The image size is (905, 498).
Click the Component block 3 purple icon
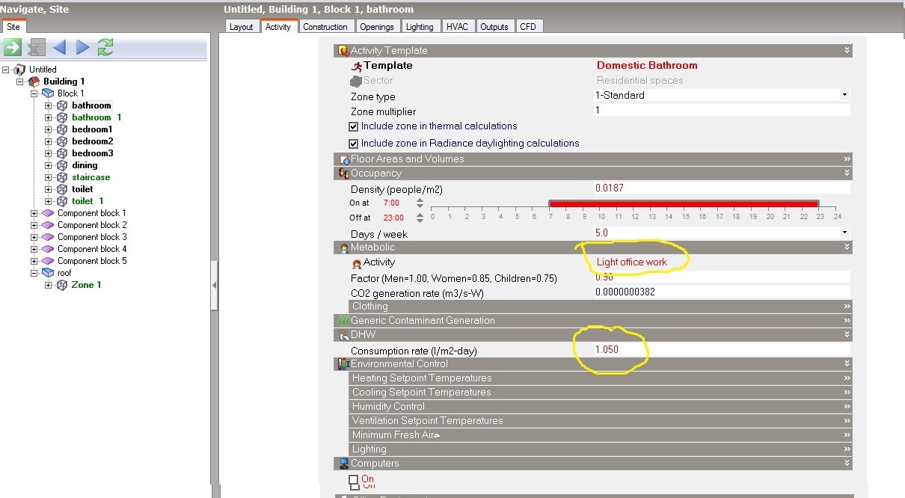49,237
